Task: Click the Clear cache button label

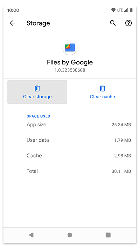Action: tap(102, 97)
